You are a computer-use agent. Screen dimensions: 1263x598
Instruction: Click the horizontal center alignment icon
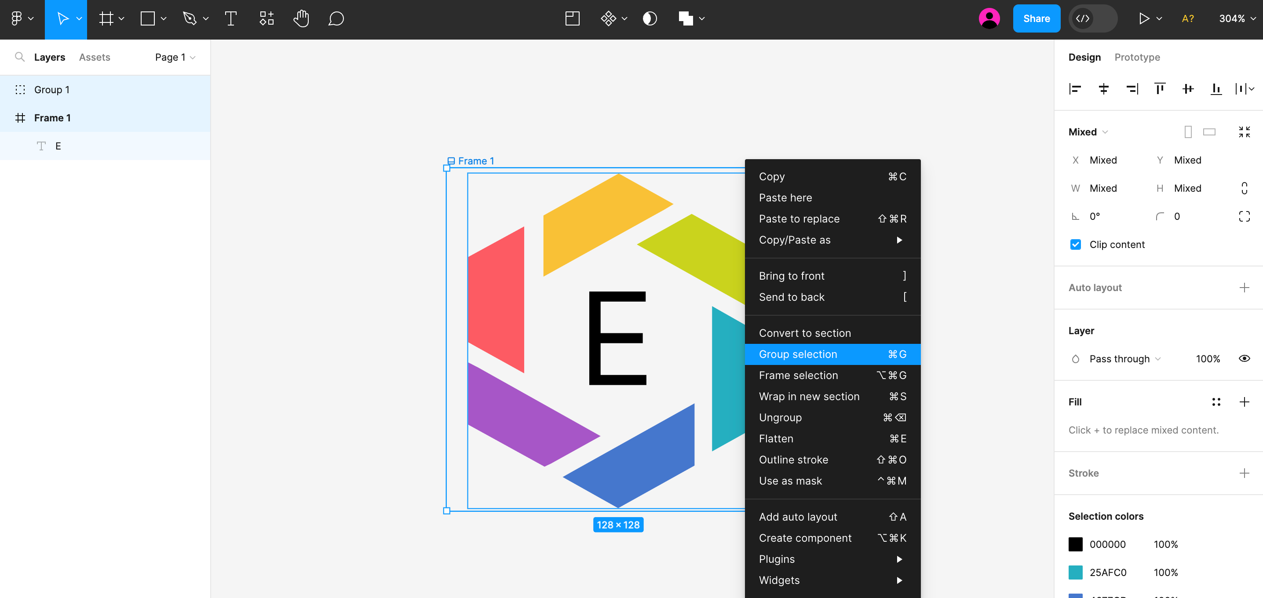point(1104,89)
